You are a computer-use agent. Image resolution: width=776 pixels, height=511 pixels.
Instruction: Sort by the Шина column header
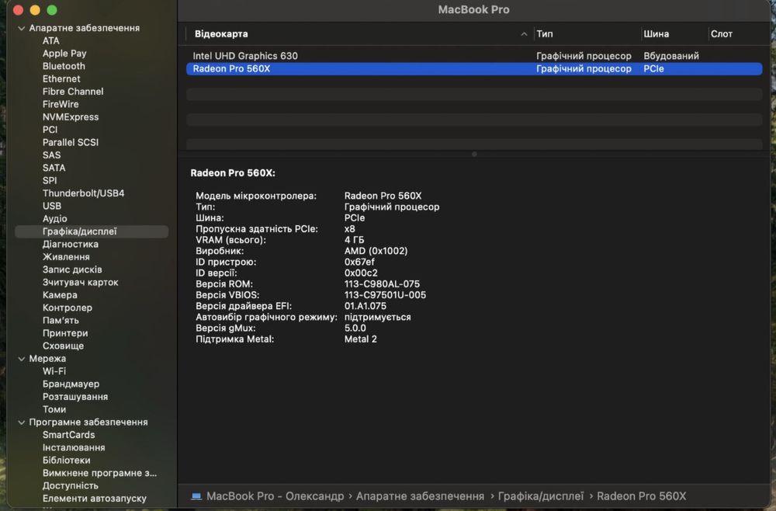(x=656, y=34)
